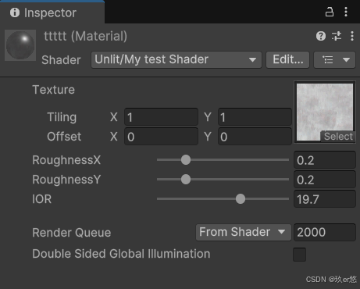Click the 'Render Queue' label
360x289 pixels.
click(x=72, y=233)
